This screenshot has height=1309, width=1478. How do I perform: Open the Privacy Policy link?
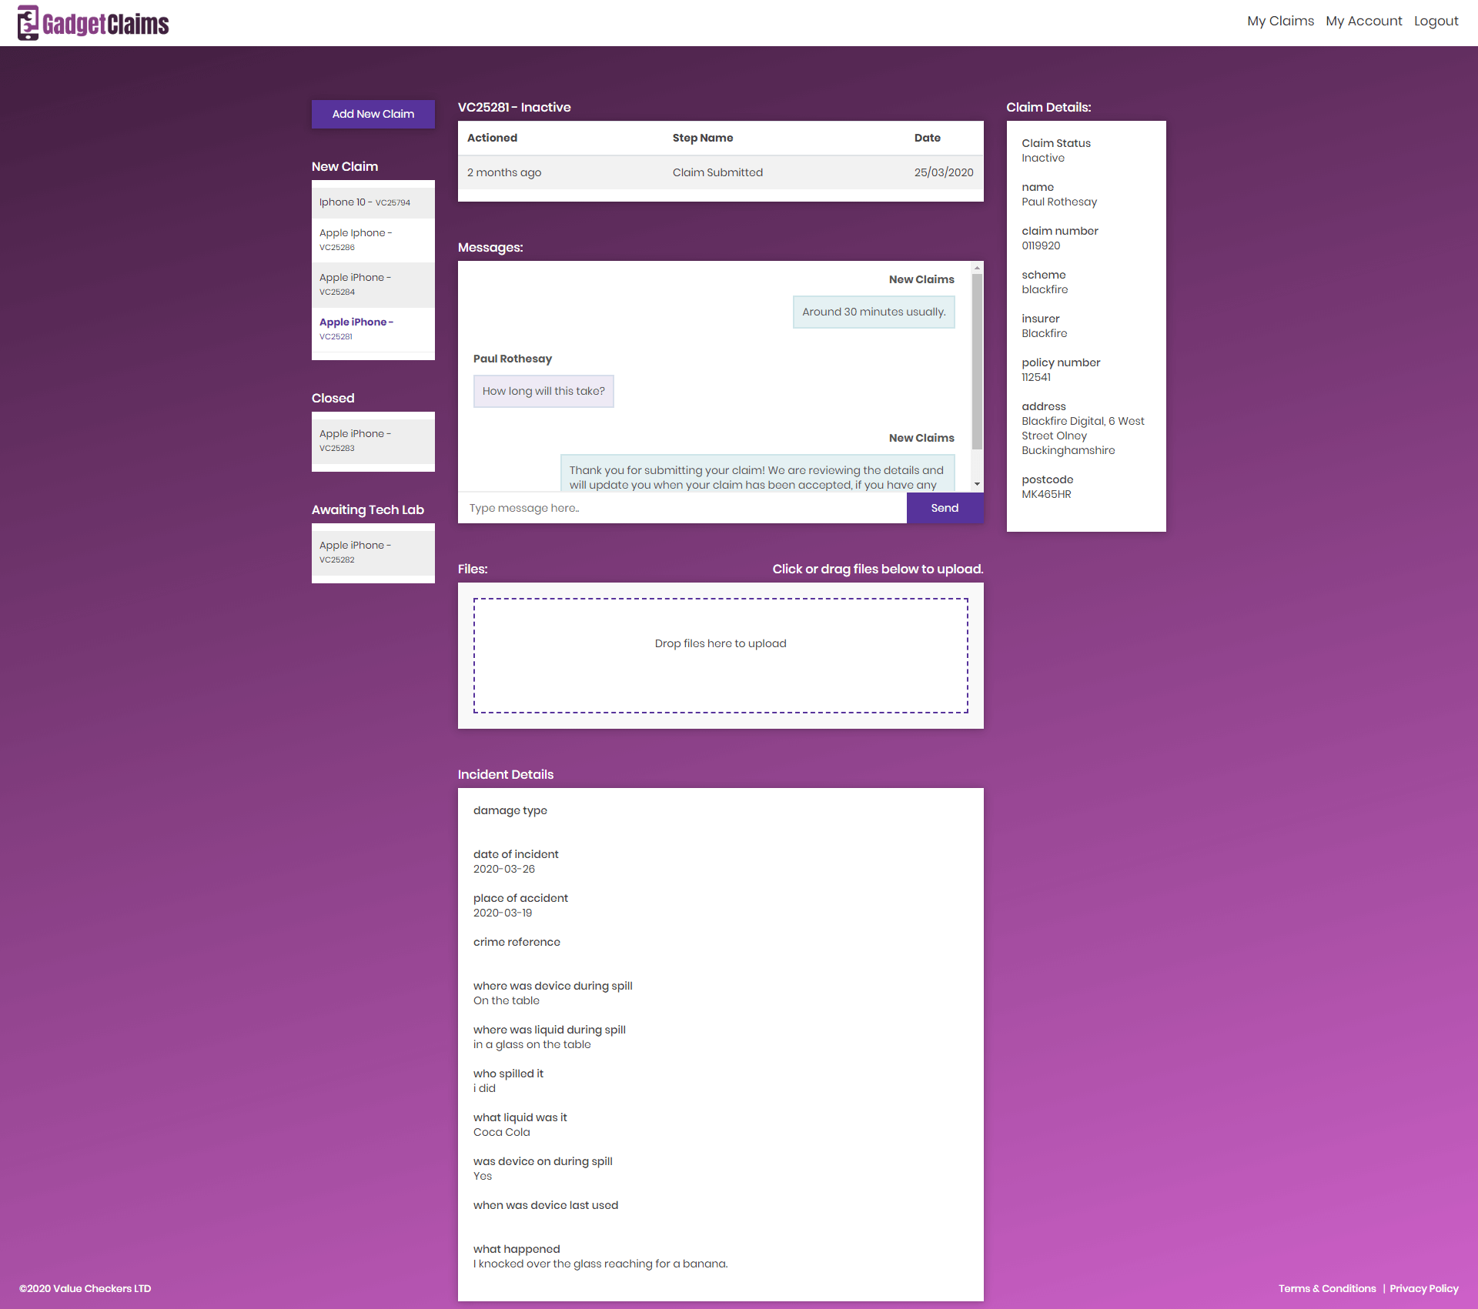(1423, 1288)
